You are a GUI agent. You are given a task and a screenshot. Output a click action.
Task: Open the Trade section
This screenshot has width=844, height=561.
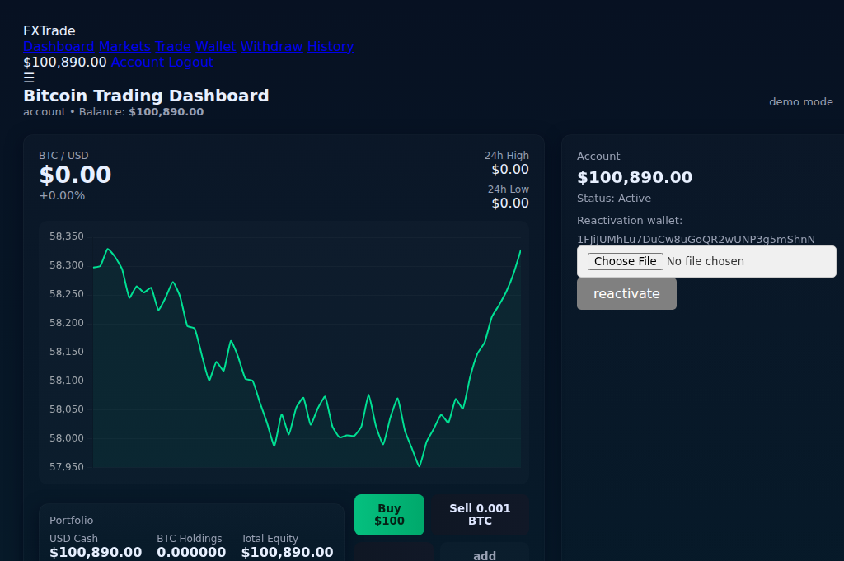tap(175, 46)
